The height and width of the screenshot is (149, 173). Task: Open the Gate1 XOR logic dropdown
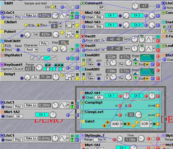(151, 124)
